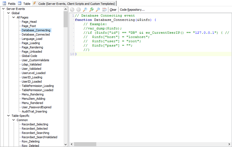Collapse the Global tree node

(x=9, y=13)
